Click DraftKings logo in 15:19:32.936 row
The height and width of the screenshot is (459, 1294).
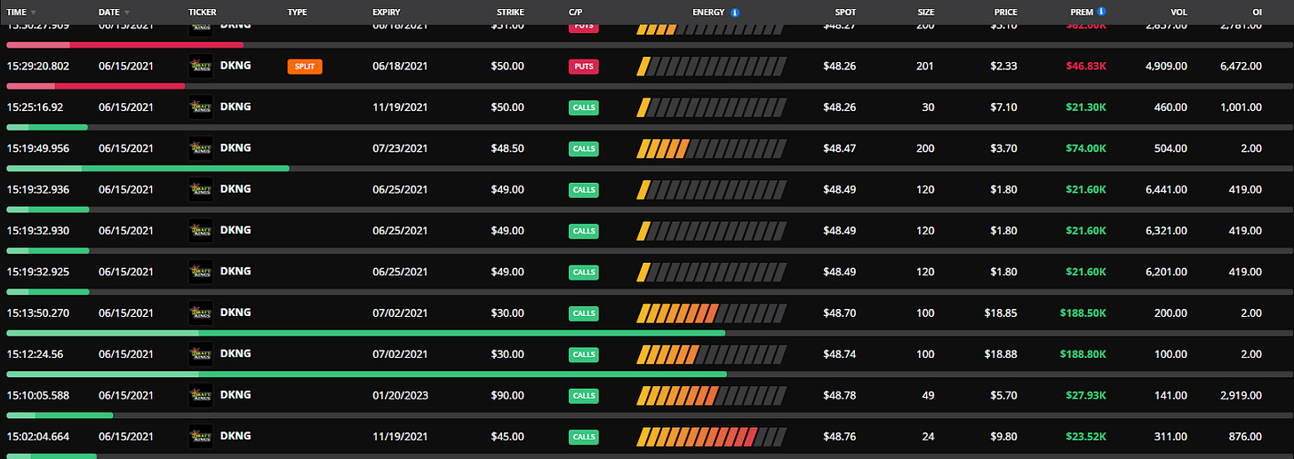pyautogui.click(x=201, y=189)
